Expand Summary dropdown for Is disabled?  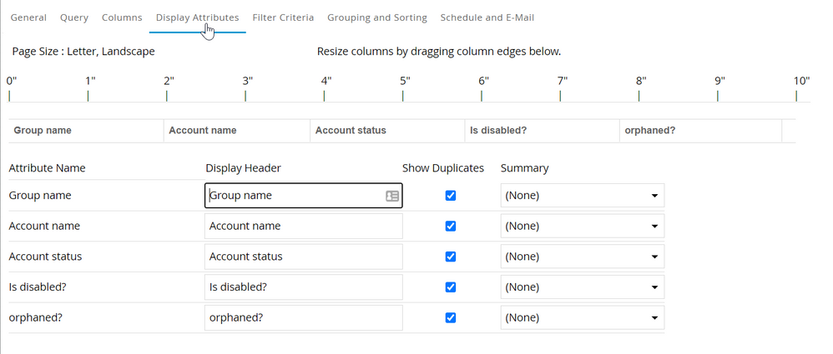tap(582, 287)
